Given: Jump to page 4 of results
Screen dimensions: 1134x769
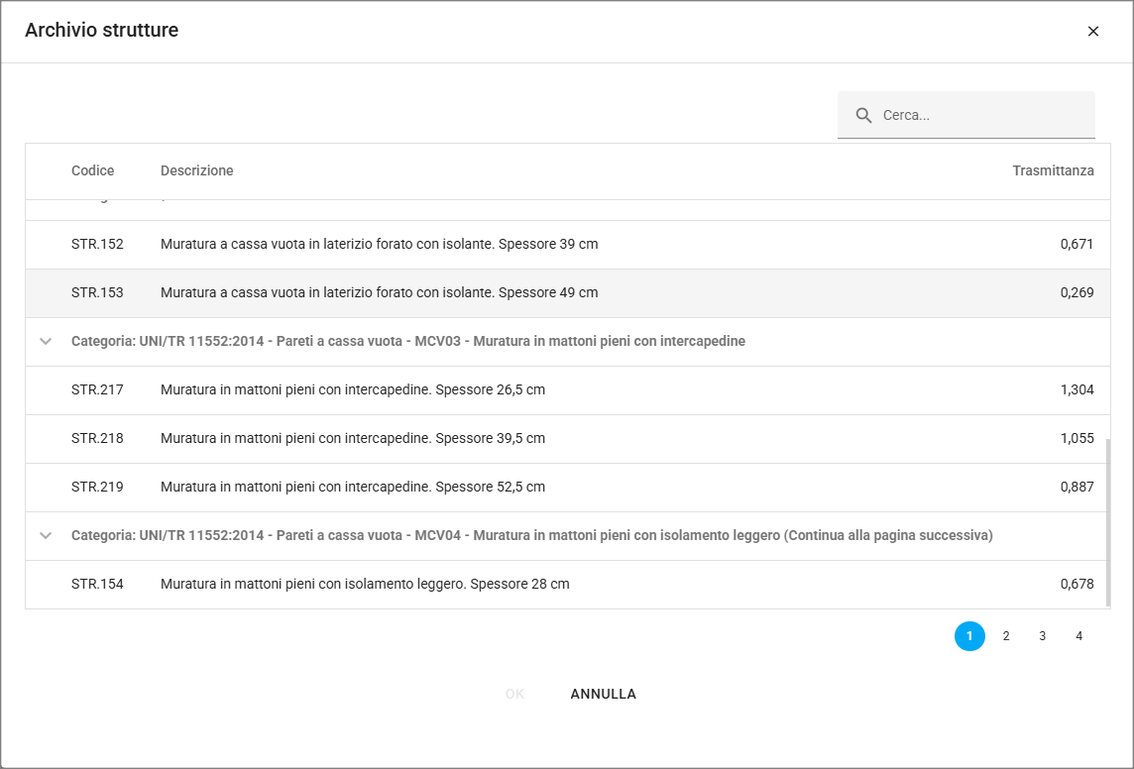Looking at the screenshot, I should coord(1079,636).
